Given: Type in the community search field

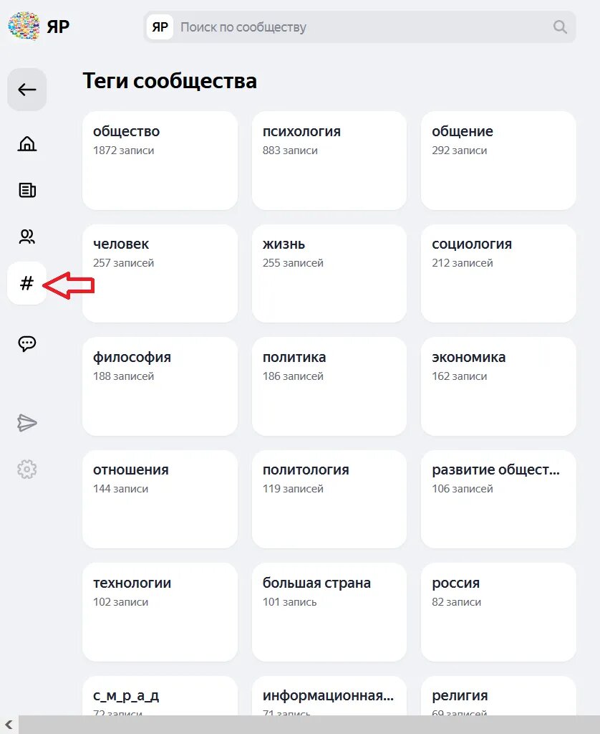Looking at the screenshot, I should 358,27.
